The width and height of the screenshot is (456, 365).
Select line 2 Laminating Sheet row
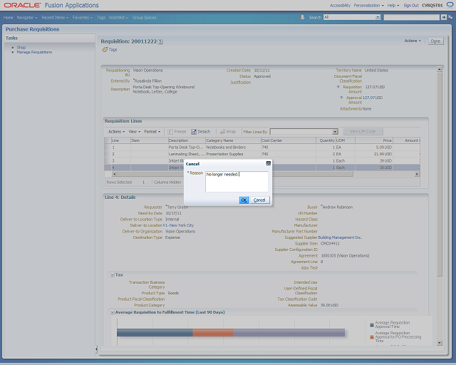tap(262, 154)
